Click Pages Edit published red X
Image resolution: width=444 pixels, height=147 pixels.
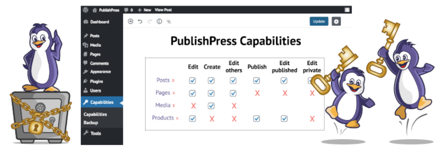click(x=285, y=93)
